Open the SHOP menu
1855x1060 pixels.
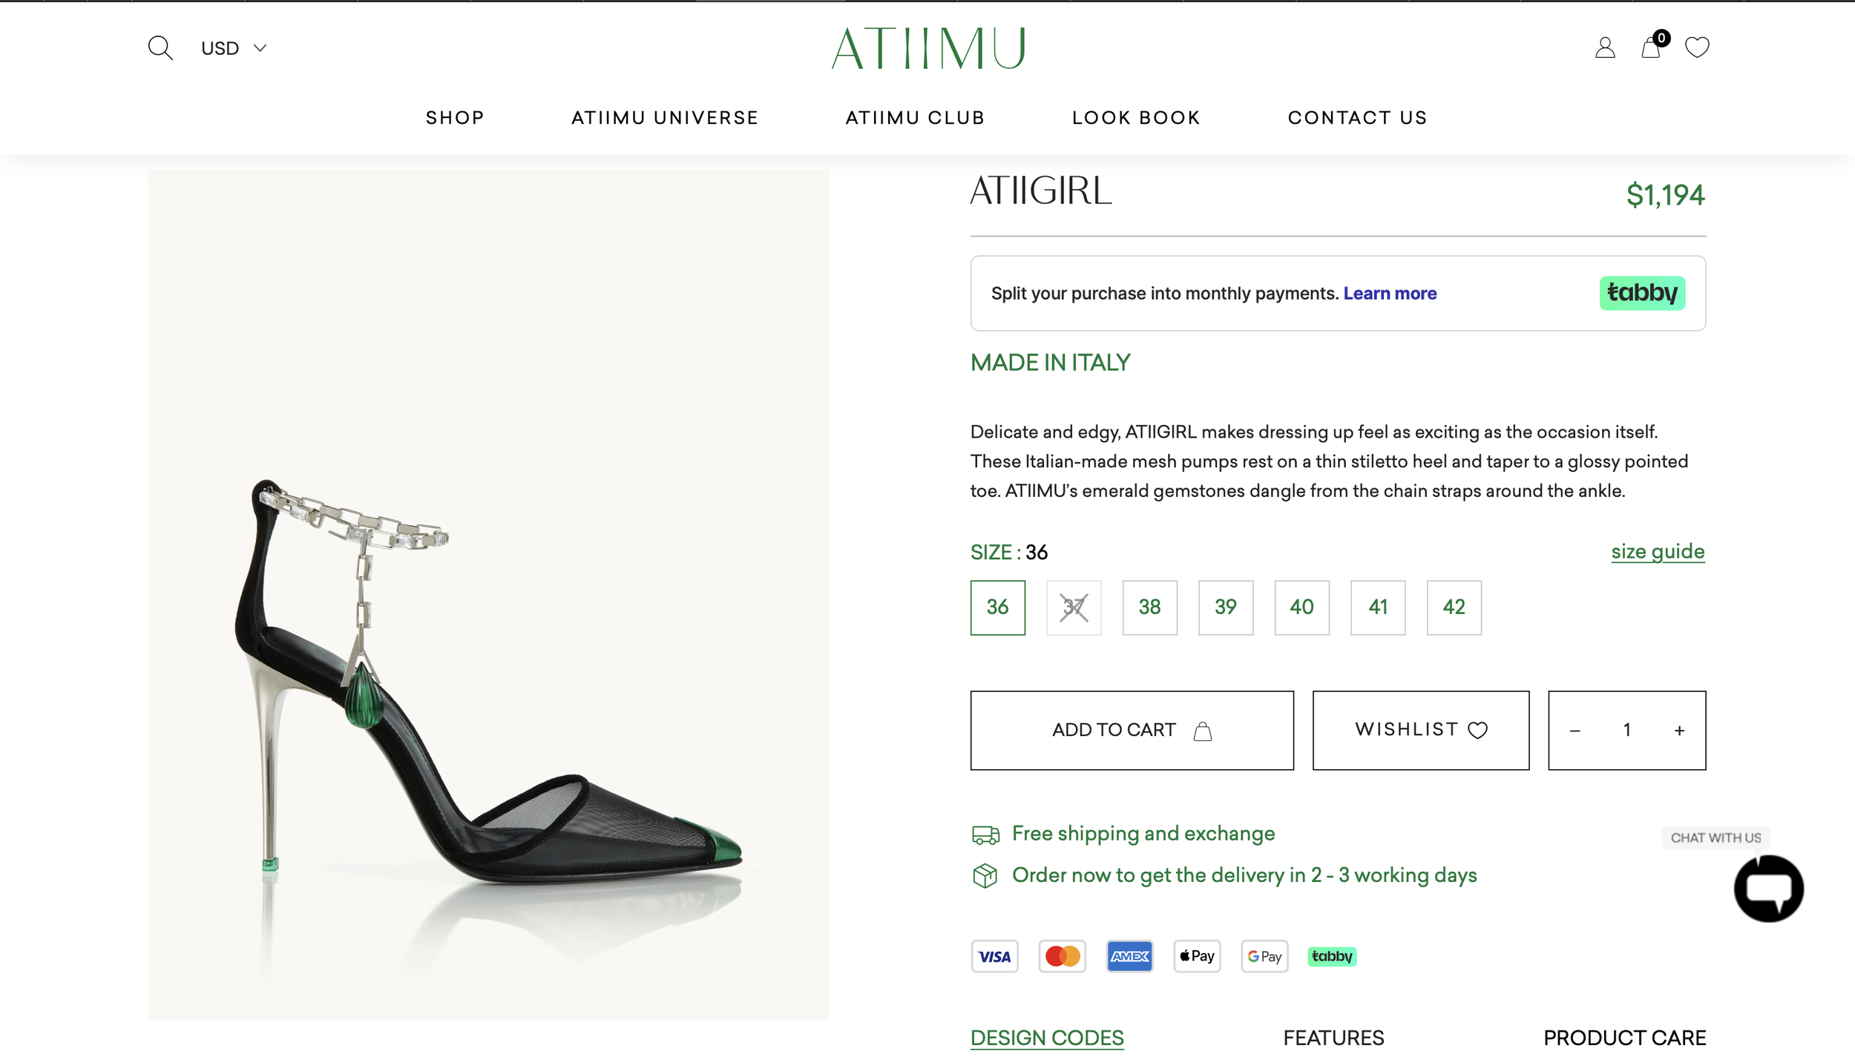point(455,118)
